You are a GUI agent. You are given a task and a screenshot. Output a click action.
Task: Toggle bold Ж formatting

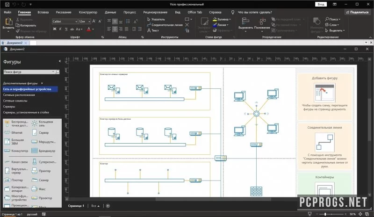point(55,29)
